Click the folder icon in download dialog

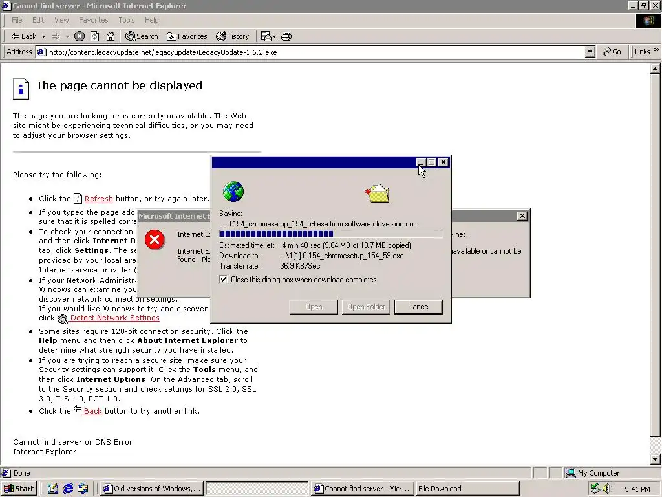378,193
